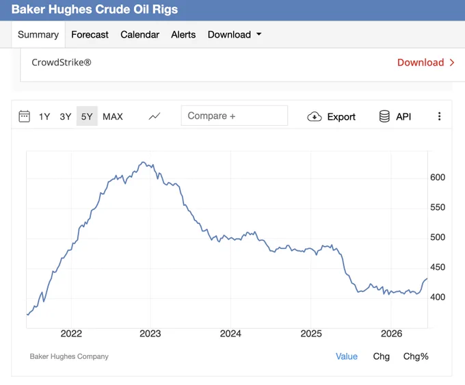The width and height of the screenshot is (465, 385).
Task: Click the Export cloud download icon
Action: pyautogui.click(x=315, y=116)
